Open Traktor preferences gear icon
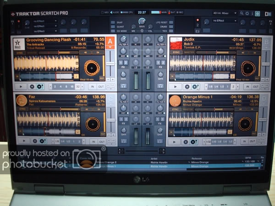Image resolution: width=275 pixels, height=206 pixels. pos(247,13)
